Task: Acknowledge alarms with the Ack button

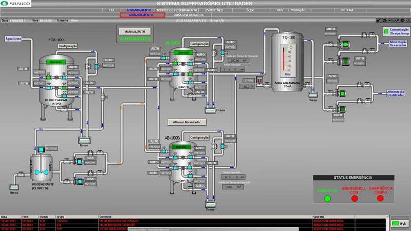Action: [x=400, y=223]
